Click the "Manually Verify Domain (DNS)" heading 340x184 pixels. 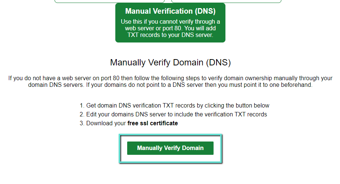coord(170,62)
